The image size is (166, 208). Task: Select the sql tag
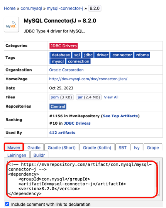click(77, 55)
